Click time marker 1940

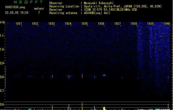coord(167,24)
